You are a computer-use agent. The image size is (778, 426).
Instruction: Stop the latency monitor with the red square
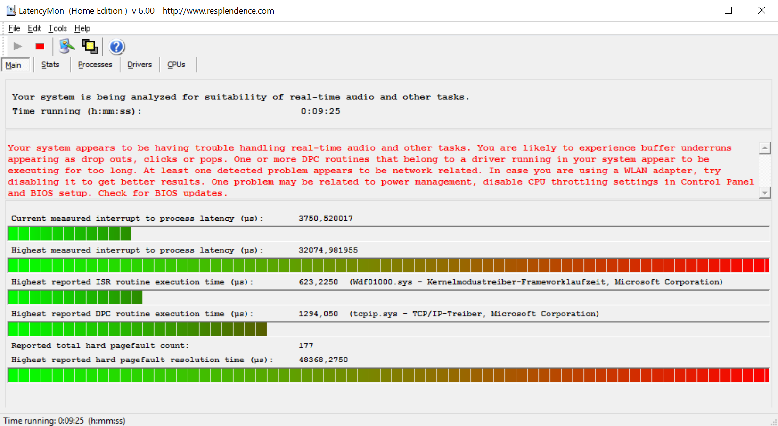coord(40,46)
